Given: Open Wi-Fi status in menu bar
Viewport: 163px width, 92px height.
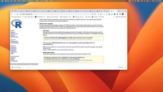Looking at the screenshot, I should [142, 1].
